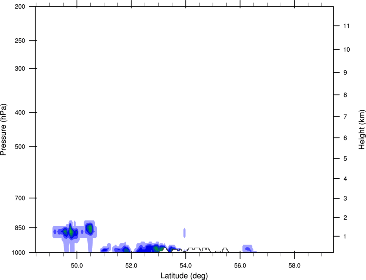Click the 300 pressure tick label
Screen dimensions: 366x280
click(20, 68)
